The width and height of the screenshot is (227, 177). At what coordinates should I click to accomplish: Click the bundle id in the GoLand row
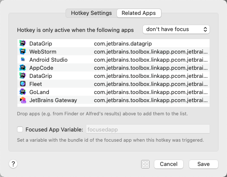click(151, 92)
